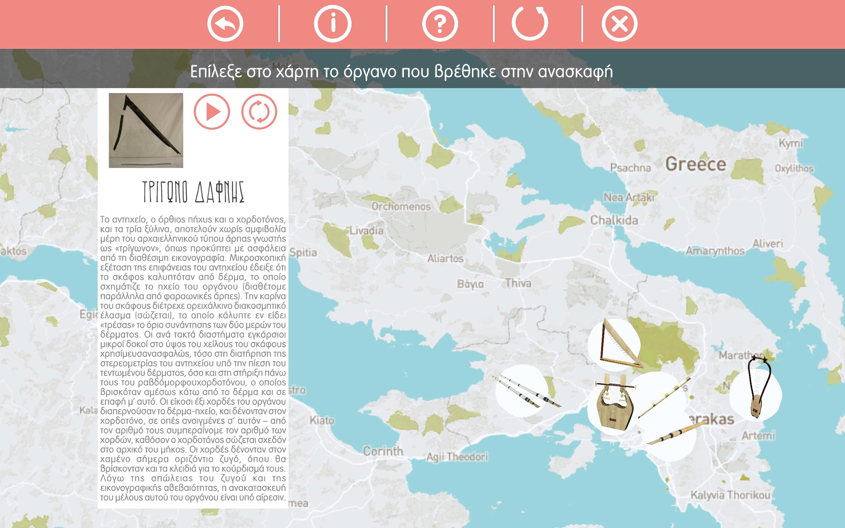Click the Chalkida label on map
The width and height of the screenshot is (845, 528).
(614, 220)
